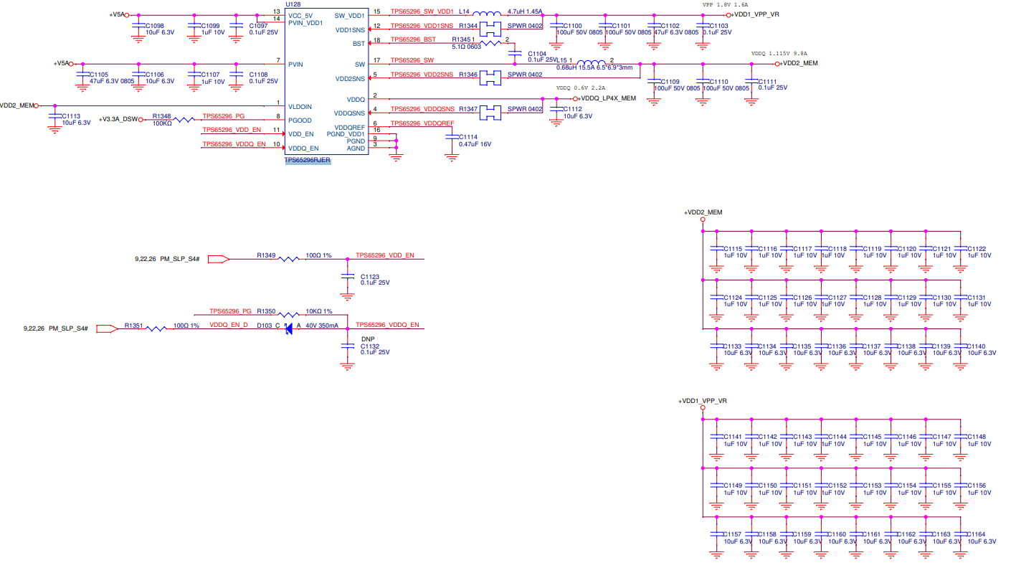
Task: Select the R1348 resistor zigzag symbol
Action: click(184, 120)
